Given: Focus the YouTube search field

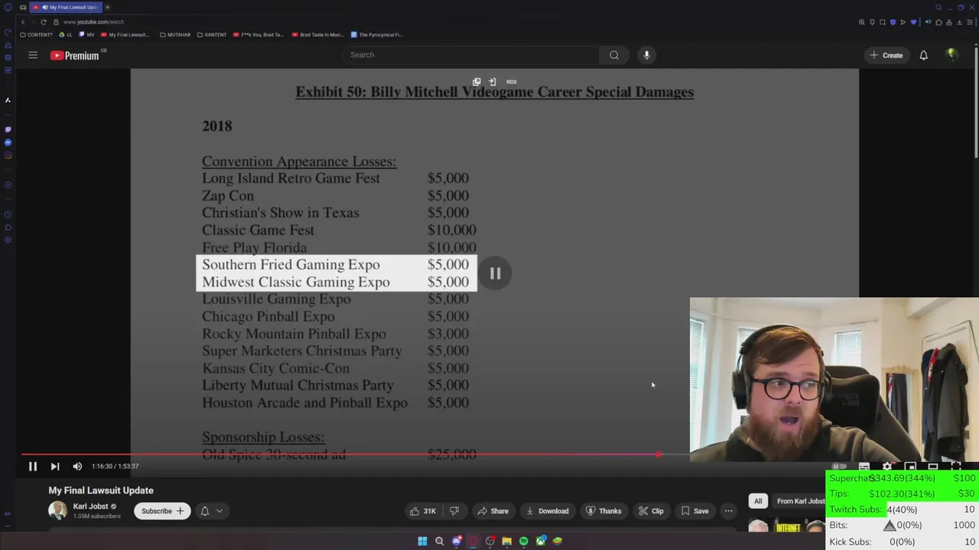Looking at the screenshot, I should pyautogui.click(x=470, y=55).
